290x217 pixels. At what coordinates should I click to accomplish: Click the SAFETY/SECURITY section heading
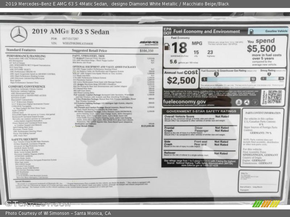point(25,139)
